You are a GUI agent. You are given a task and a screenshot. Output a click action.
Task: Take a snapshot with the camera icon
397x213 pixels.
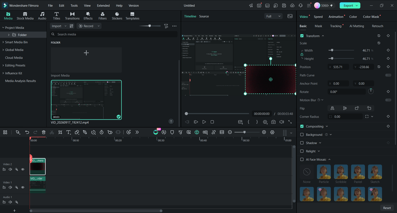coord(273,122)
